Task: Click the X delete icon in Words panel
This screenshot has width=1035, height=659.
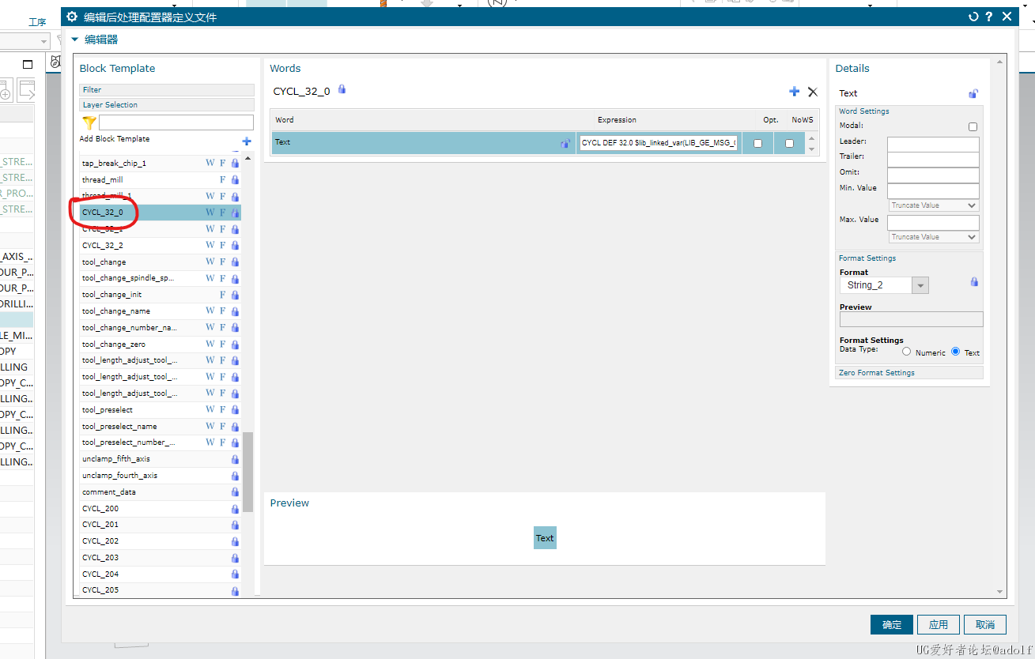Action: tap(813, 92)
